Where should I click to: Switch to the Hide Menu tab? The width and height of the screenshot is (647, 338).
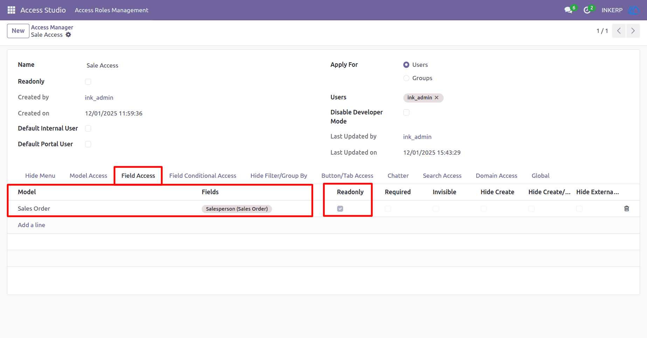click(x=40, y=176)
